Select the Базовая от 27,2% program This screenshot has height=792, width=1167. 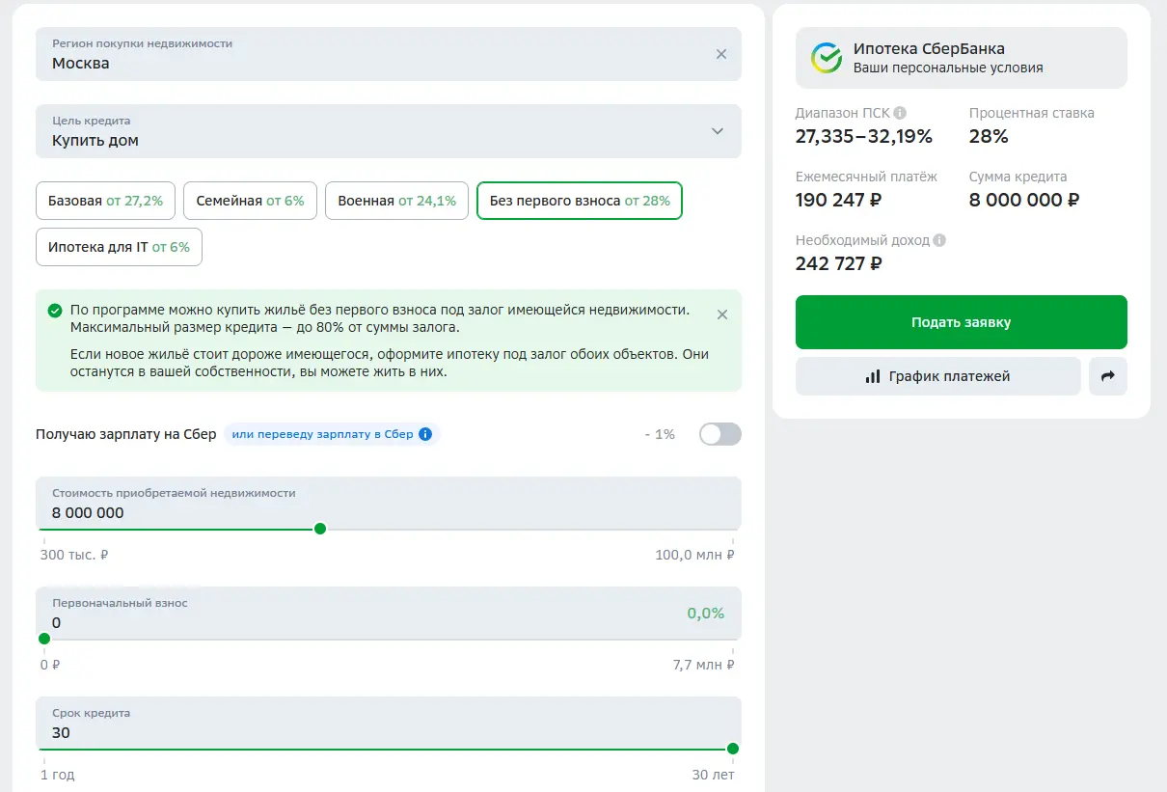(x=105, y=201)
